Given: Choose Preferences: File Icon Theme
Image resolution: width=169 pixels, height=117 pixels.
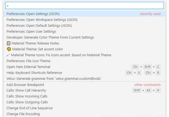Looking at the screenshot, I should [28, 61].
